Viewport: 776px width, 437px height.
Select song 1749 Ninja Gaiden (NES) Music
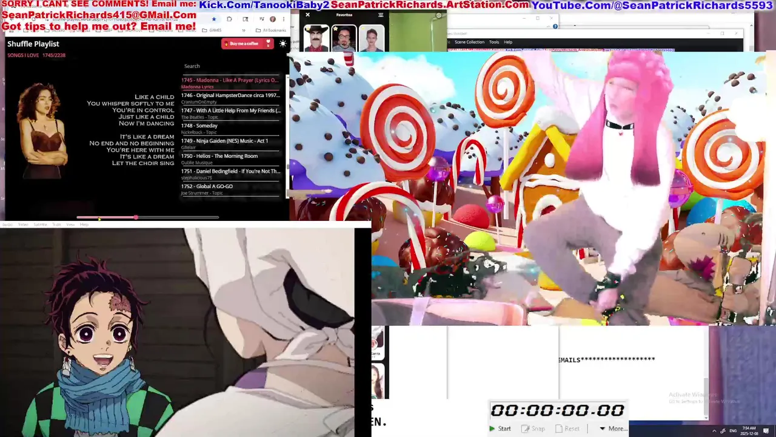[x=230, y=143]
